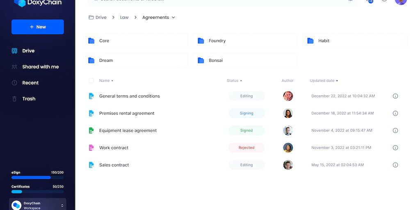Show info for Equipment lease agreement

[395, 130]
